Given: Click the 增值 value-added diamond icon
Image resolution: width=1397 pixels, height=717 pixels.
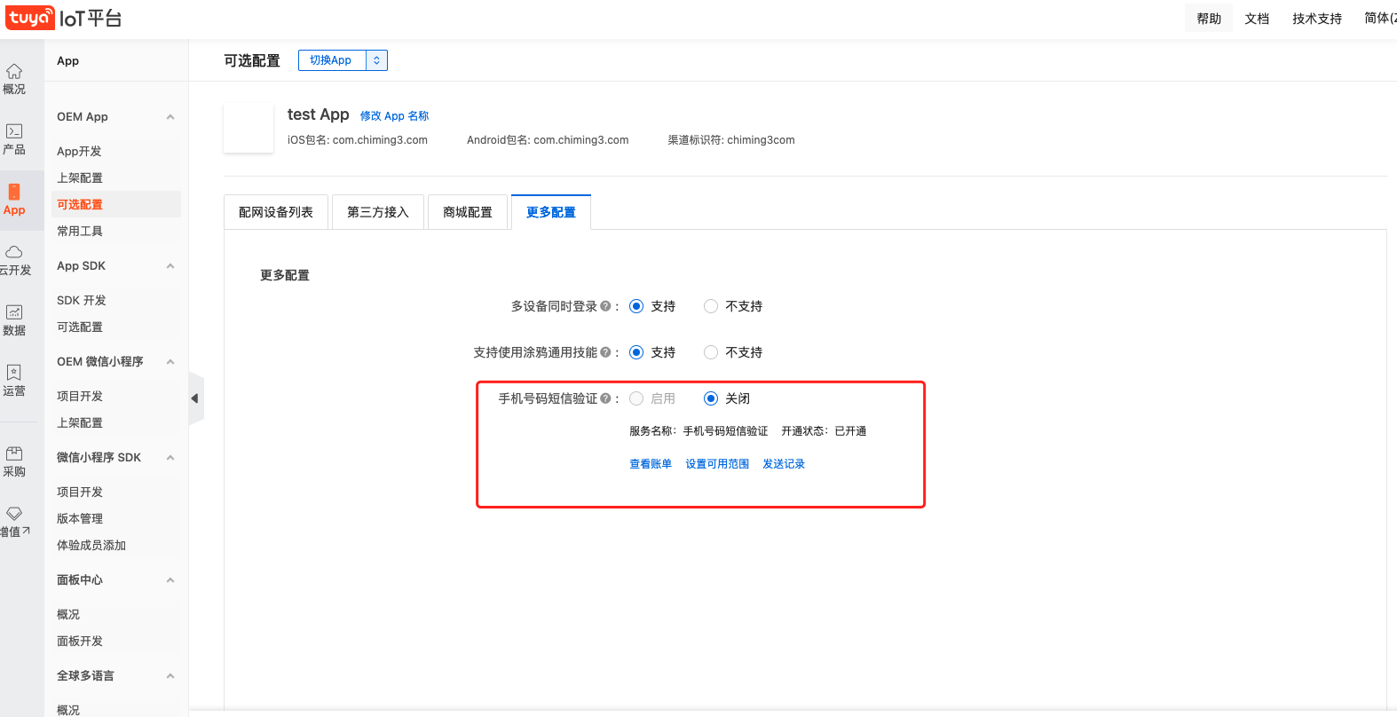Looking at the screenshot, I should pyautogui.click(x=14, y=515).
